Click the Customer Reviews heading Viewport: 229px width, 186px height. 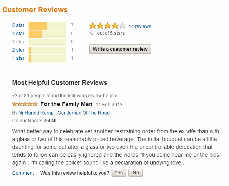(35, 10)
